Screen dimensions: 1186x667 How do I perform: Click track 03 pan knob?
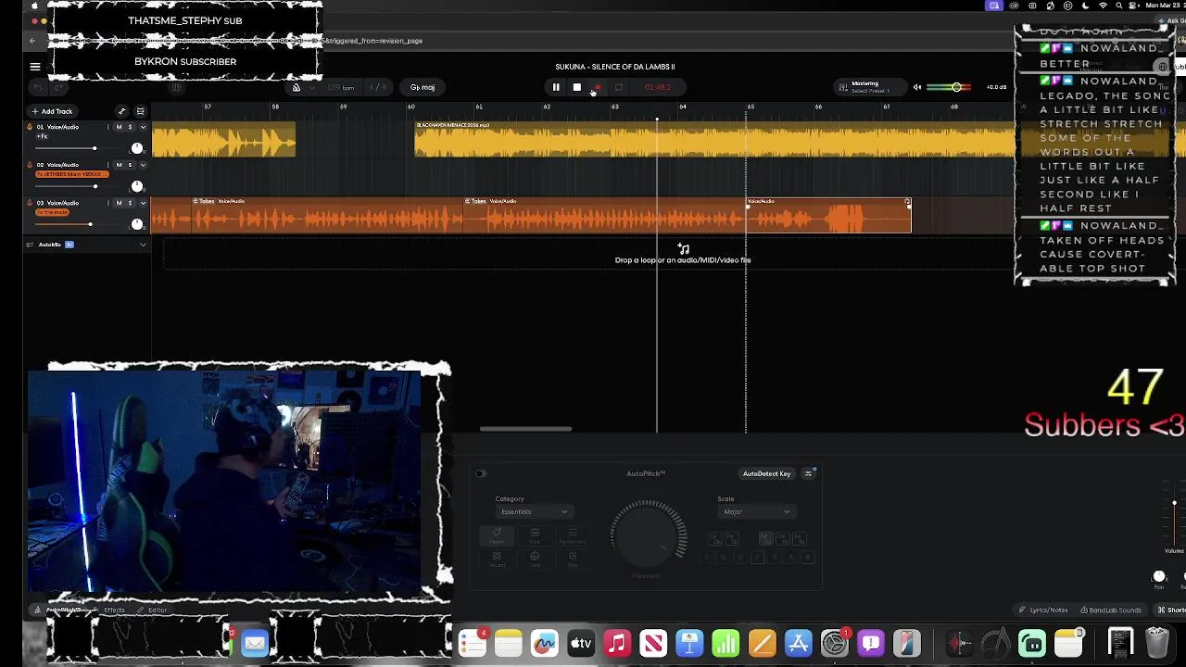[x=137, y=224]
